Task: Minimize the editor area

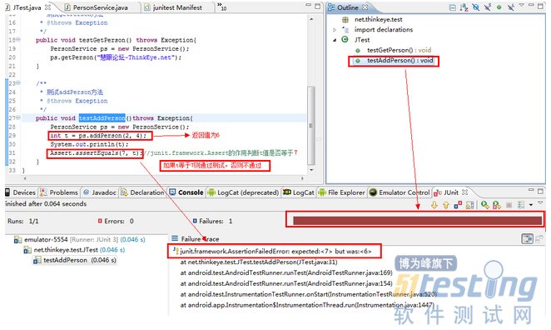Action: pos(308,5)
